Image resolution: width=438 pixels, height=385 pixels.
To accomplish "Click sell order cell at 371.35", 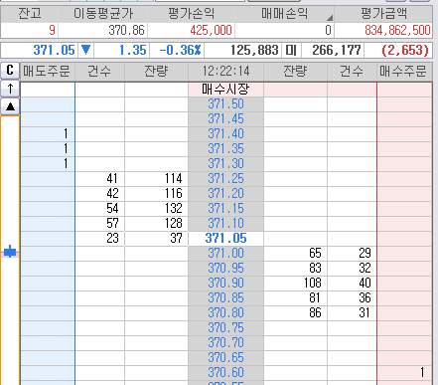I will pyautogui.click(x=48, y=149).
